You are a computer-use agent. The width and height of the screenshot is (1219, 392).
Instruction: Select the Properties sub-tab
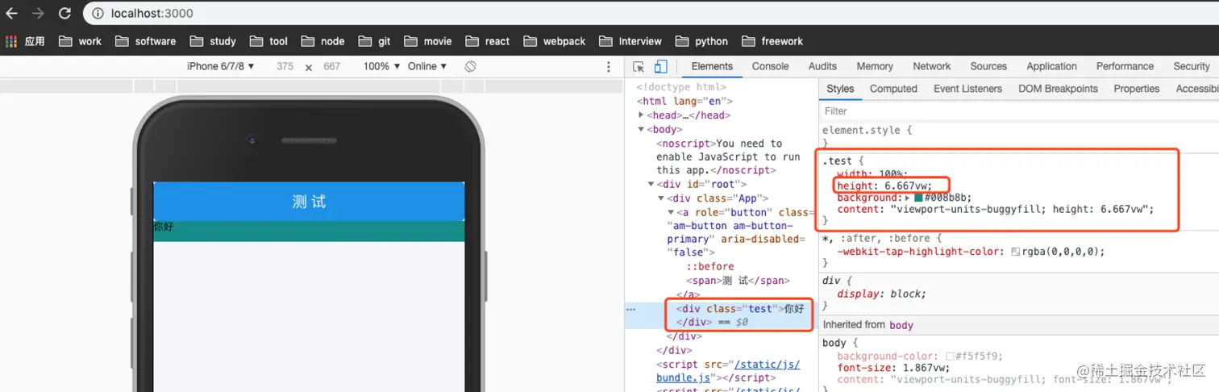coord(1136,89)
